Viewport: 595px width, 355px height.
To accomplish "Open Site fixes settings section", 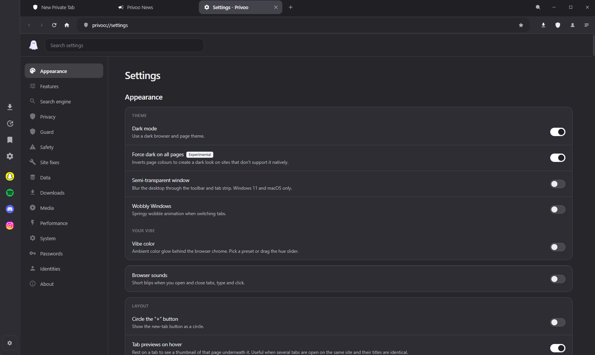I will tap(64, 162).
